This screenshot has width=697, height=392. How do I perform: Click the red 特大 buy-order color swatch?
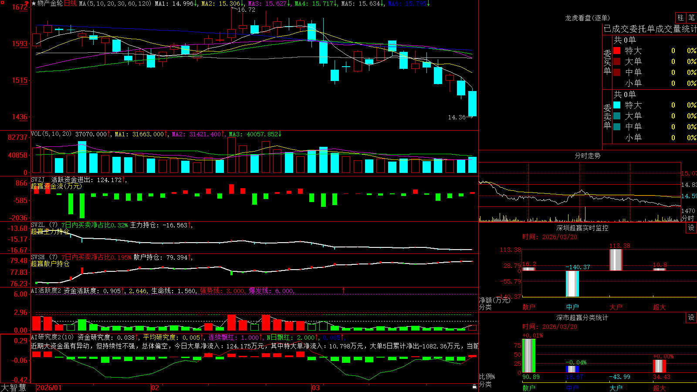click(617, 51)
